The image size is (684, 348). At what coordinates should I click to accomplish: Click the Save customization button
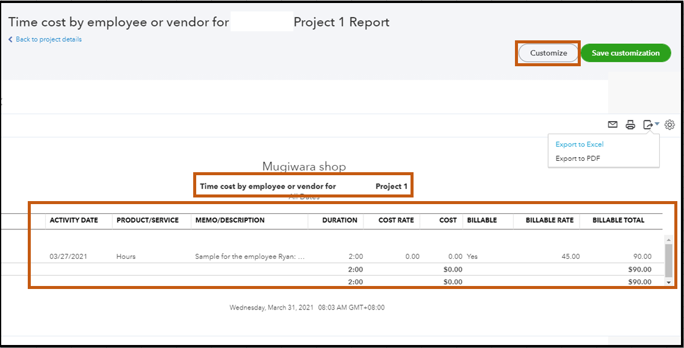[625, 52]
